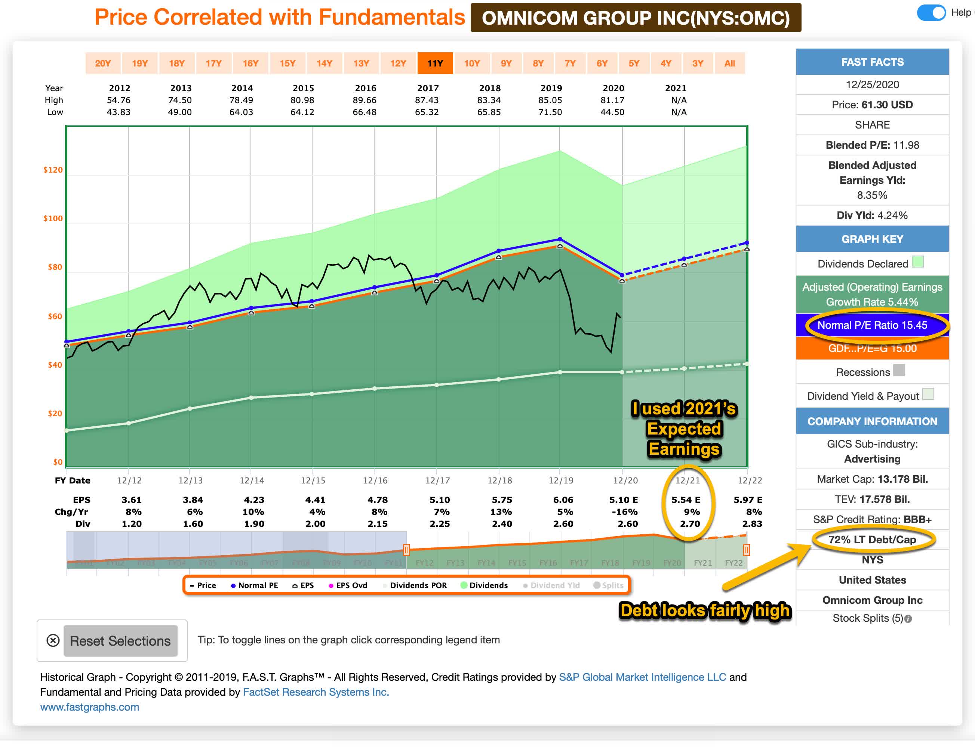Enable Splits legend item
This screenshot has height=748, width=975.
click(608, 585)
